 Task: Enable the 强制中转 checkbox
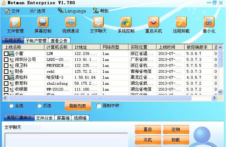pyautogui.click(x=98, y=106)
